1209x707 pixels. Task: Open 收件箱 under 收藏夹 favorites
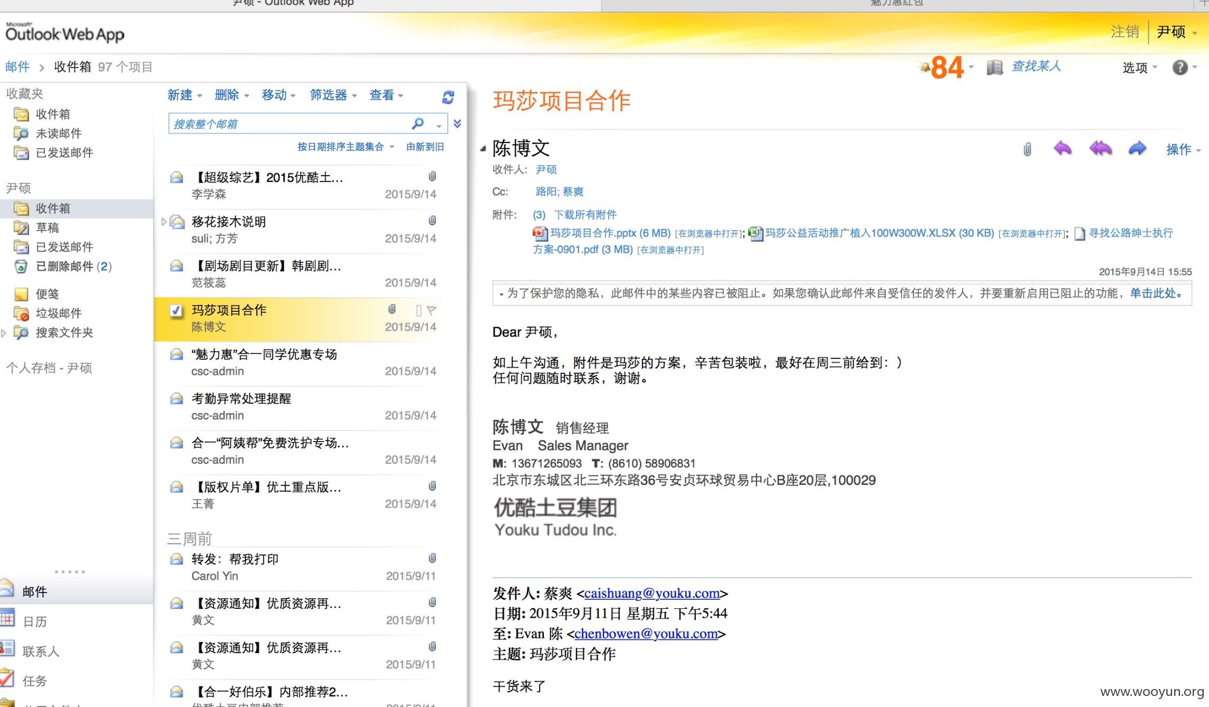pyautogui.click(x=53, y=114)
